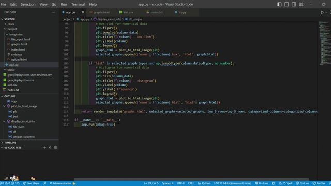
Task: Open googleplaystore.csv file
Action: click(x=21, y=80)
